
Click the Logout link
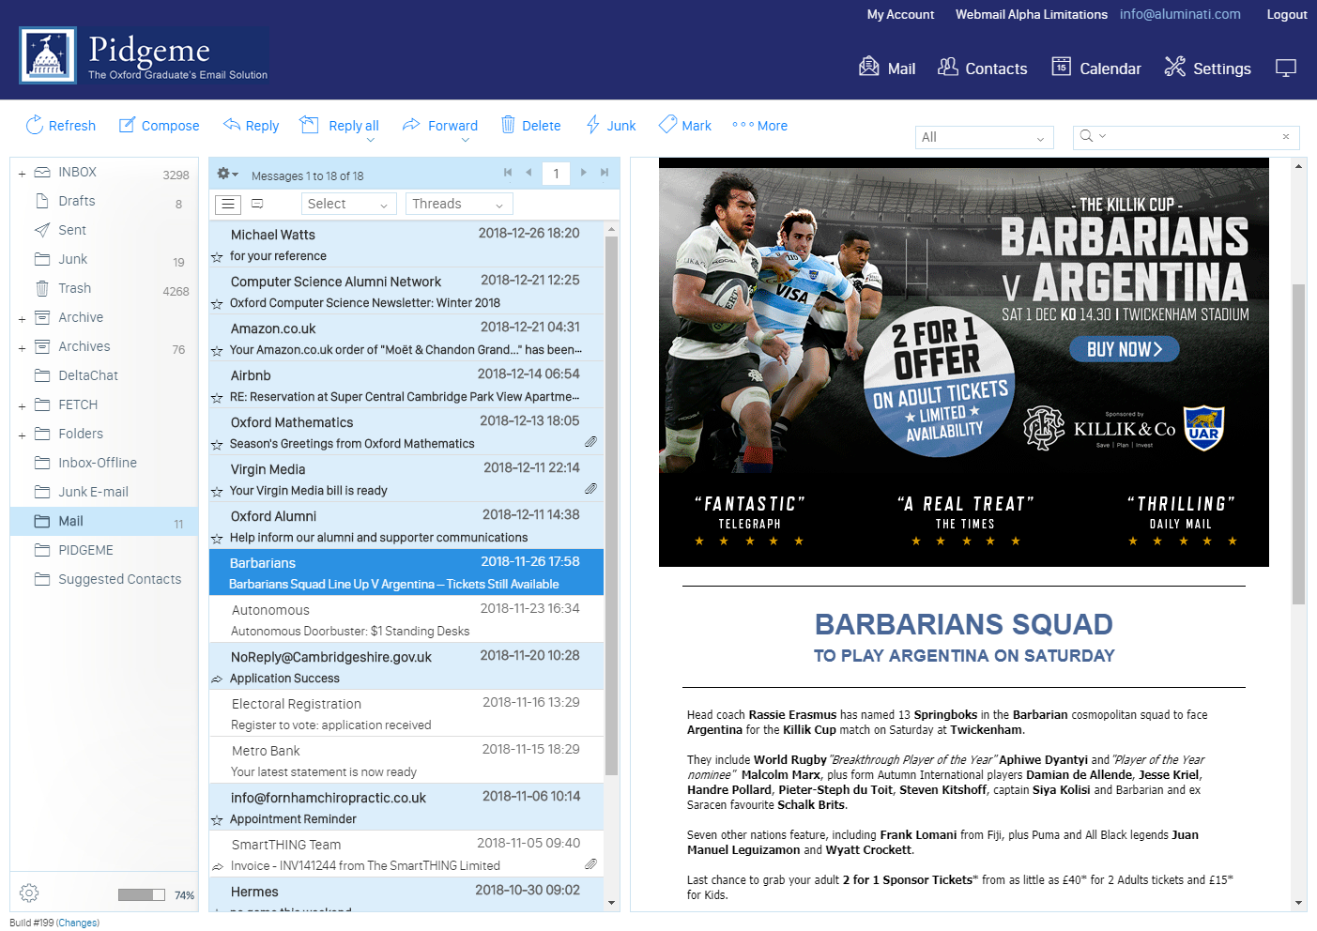click(1286, 14)
